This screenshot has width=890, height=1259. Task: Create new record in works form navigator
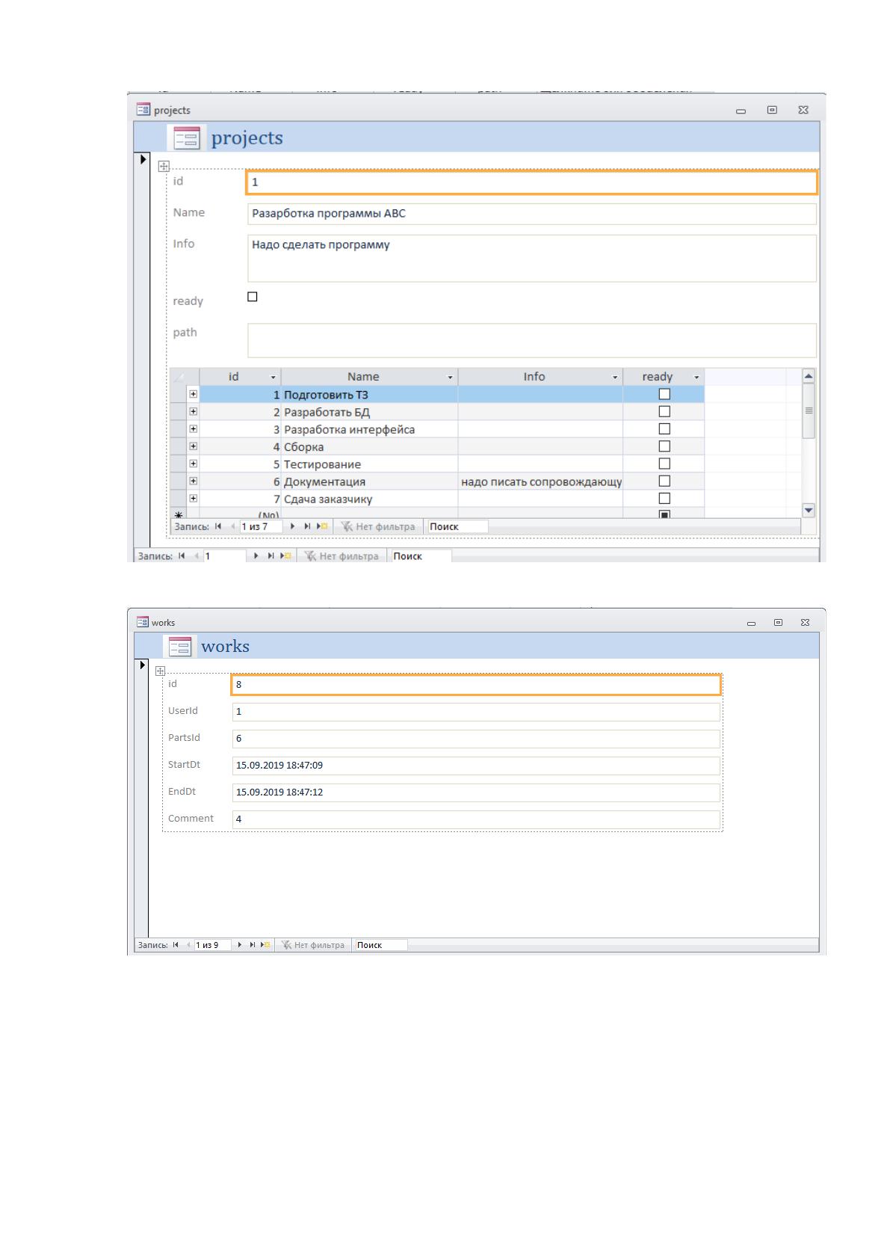(266, 945)
